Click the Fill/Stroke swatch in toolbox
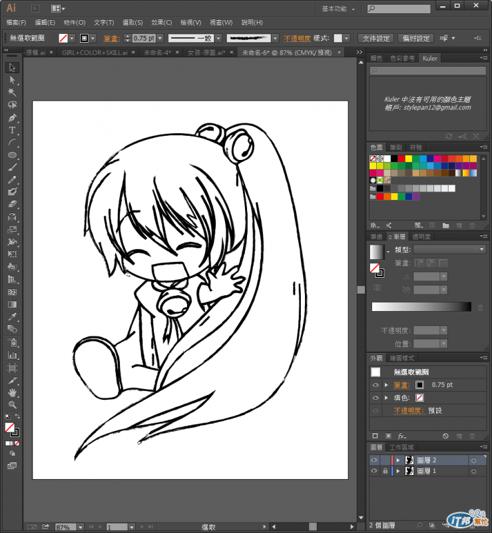This screenshot has height=533, width=492. (x=12, y=430)
